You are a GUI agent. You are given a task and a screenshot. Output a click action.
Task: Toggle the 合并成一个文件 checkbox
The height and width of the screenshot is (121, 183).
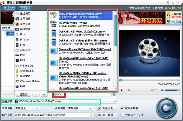tap(122, 115)
